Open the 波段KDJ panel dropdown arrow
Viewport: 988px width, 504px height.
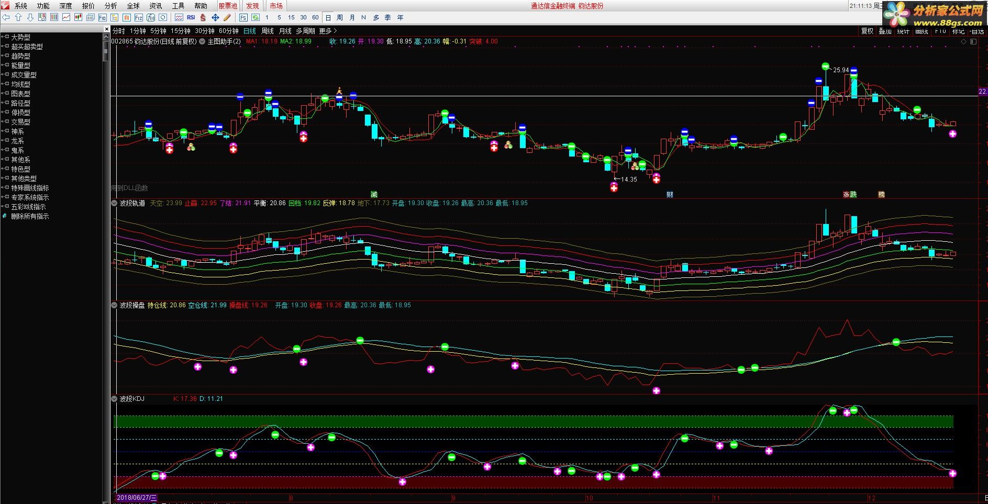pyautogui.click(x=114, y=399)
